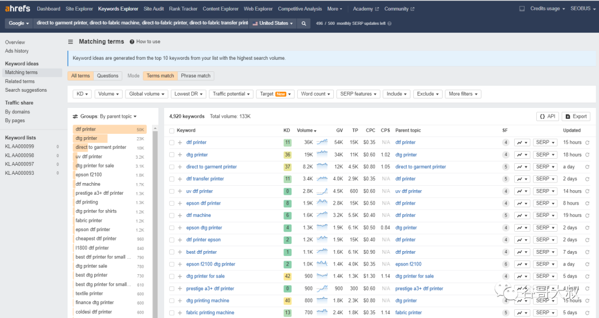Add dtf transfer printer with plus icon
599x318 pixels.
(180, 179)
